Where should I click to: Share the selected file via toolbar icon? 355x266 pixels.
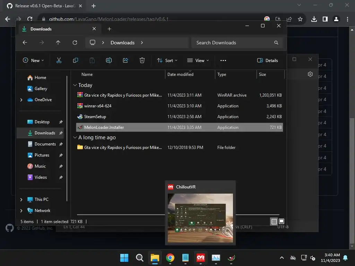coord(125,60)
